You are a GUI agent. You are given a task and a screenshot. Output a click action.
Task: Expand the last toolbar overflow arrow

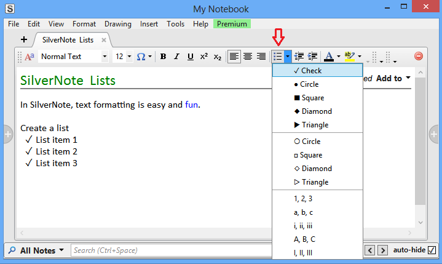coord(395,62)
